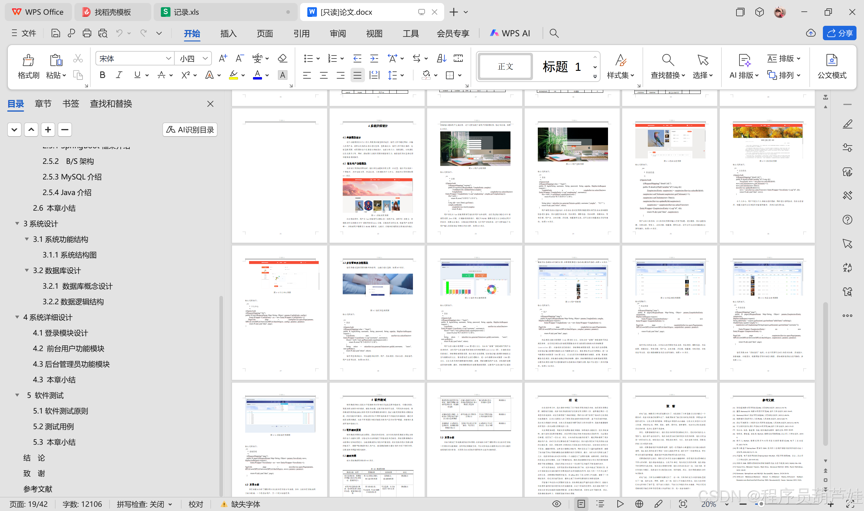Click the eye protection mode icon in status bar
This screenshot has height=511, width=864.
pyautogui.click(x=556, y=504)
